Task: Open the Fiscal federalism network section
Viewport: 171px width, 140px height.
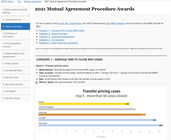Action: [x=13, y=45]
